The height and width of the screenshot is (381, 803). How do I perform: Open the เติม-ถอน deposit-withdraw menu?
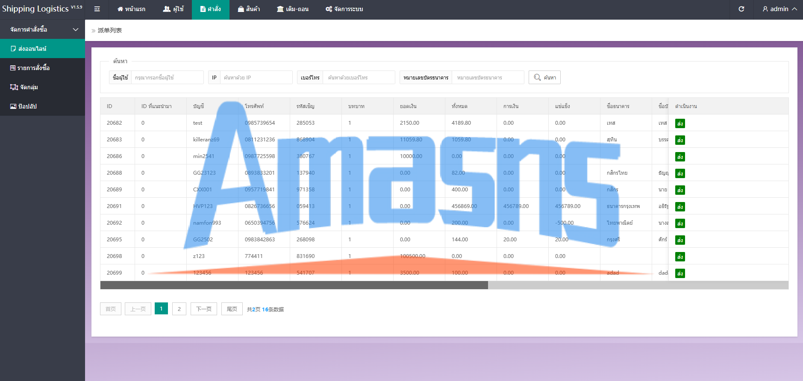pos(292,9)
